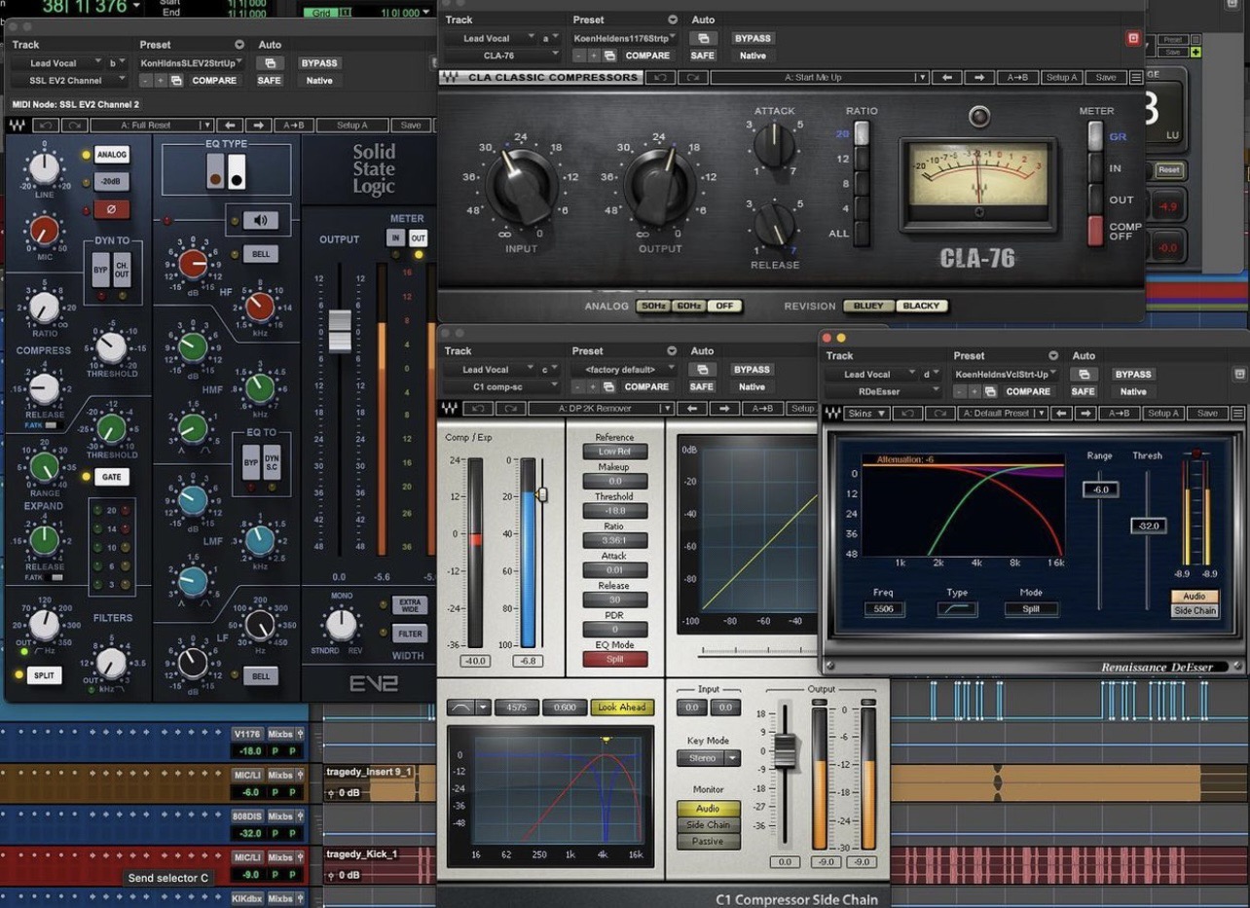Select the black EQ type switch

[x=236, y=173]
